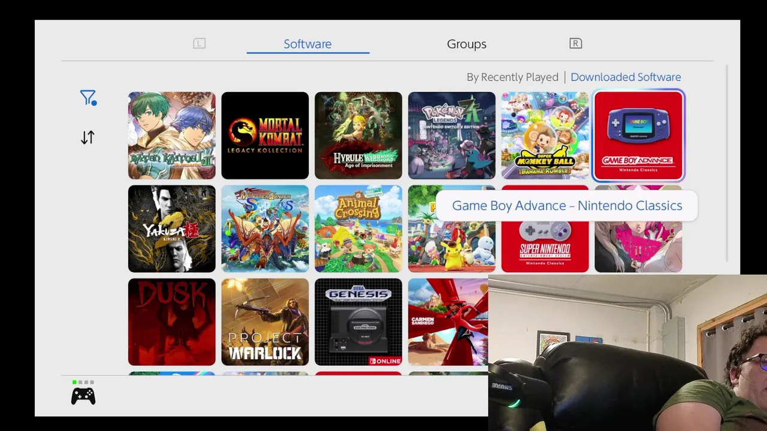
Task: Launch Hyrule Warriors Age of Imprisonment
Action: (358, 135)
